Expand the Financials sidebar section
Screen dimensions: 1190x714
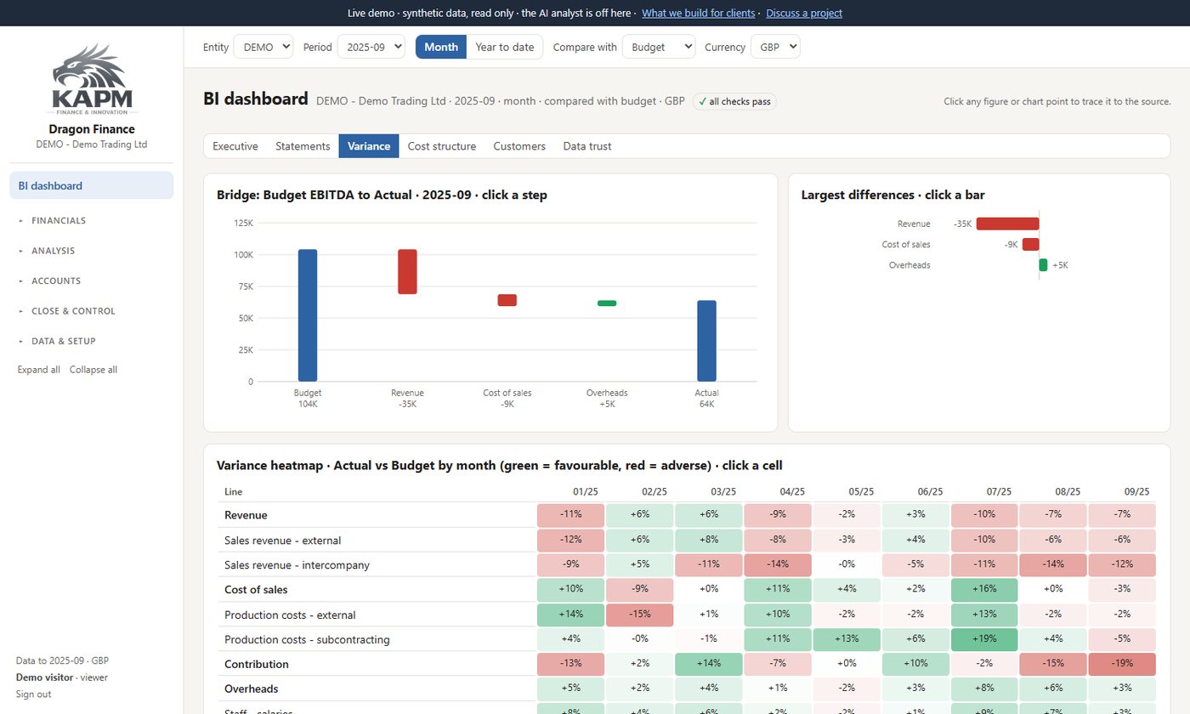point(92,221)
